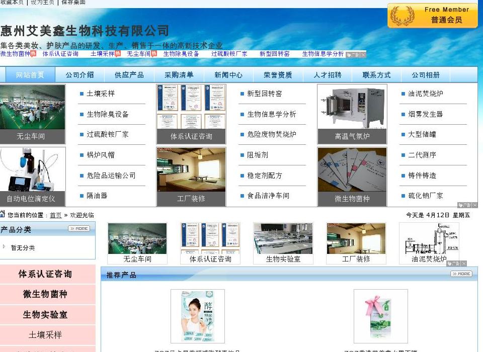Open the 网站首页 tab
This screenshot has width=483, height=352.
tap(30, 75)
